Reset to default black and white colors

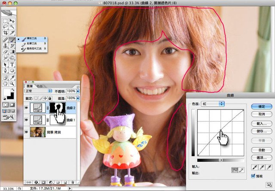(4, 99)
